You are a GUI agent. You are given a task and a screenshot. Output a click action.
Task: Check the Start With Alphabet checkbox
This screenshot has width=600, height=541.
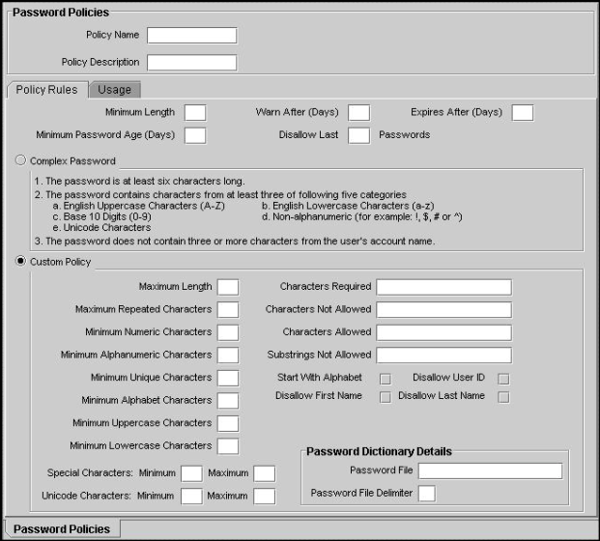point(386,379)
